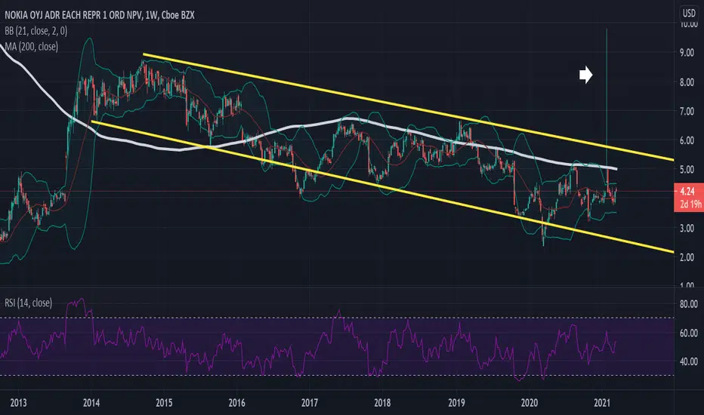Click the 2017 time axis label
Screen dimensions: 704x415
coord(310,402)
